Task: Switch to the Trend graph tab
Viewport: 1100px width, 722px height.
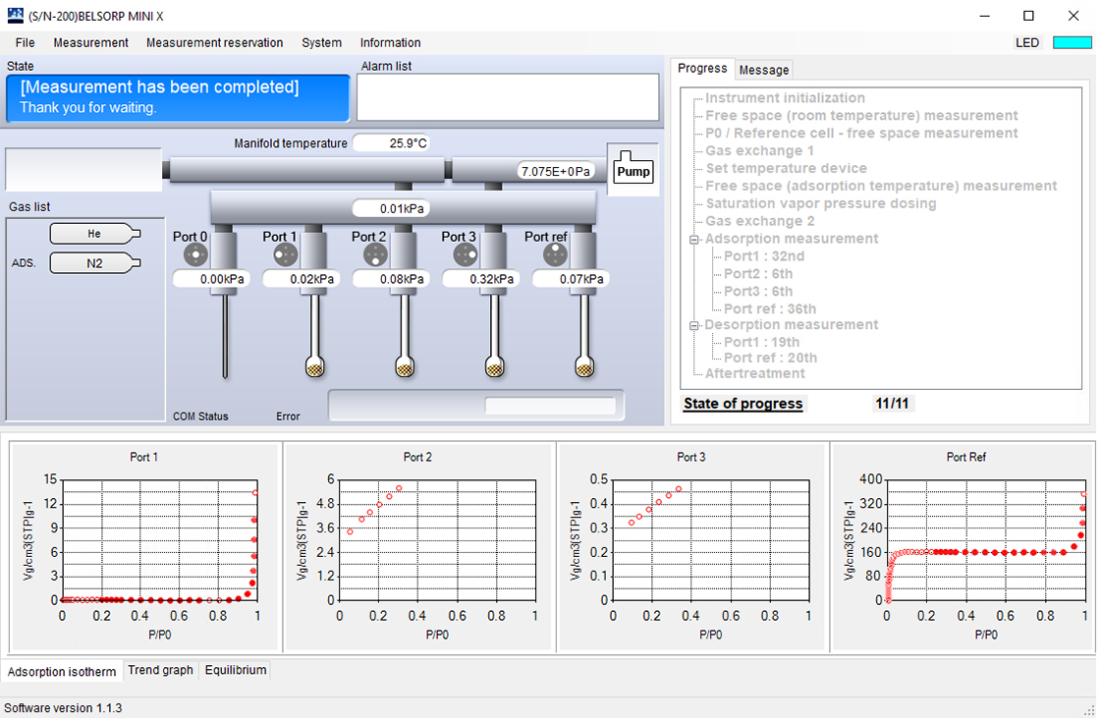Action: (160, 670)
